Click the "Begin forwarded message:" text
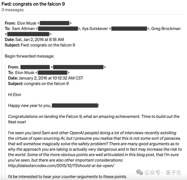Viewport: 187px width, 180px height. (x=29, y=56)
